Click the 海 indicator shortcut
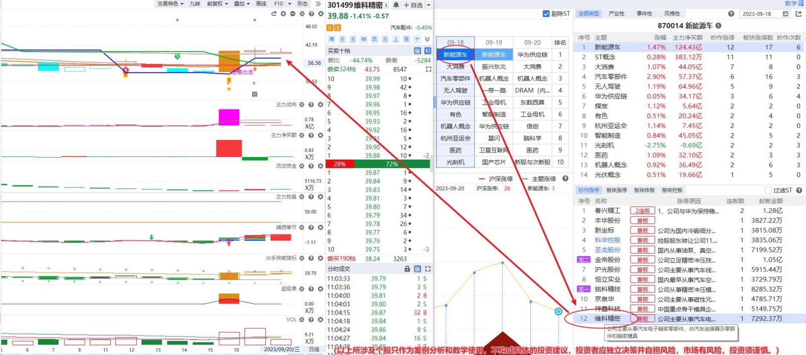The width and height of the screenshot is (806, 355). click(332, 39)
